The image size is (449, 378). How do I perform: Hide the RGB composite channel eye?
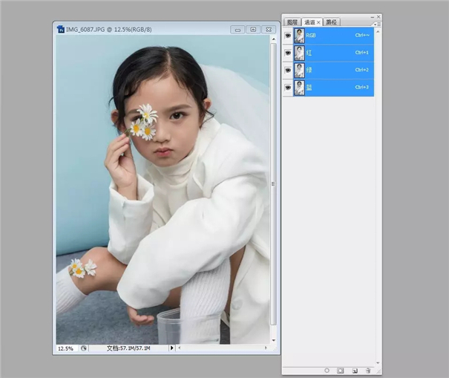pyautogui.click(x=288, y=36)
